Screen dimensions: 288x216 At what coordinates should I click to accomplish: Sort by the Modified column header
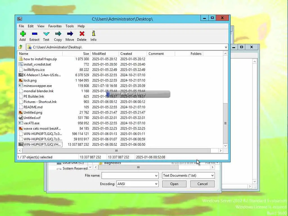pyautogui.click(x=105, y=54)
